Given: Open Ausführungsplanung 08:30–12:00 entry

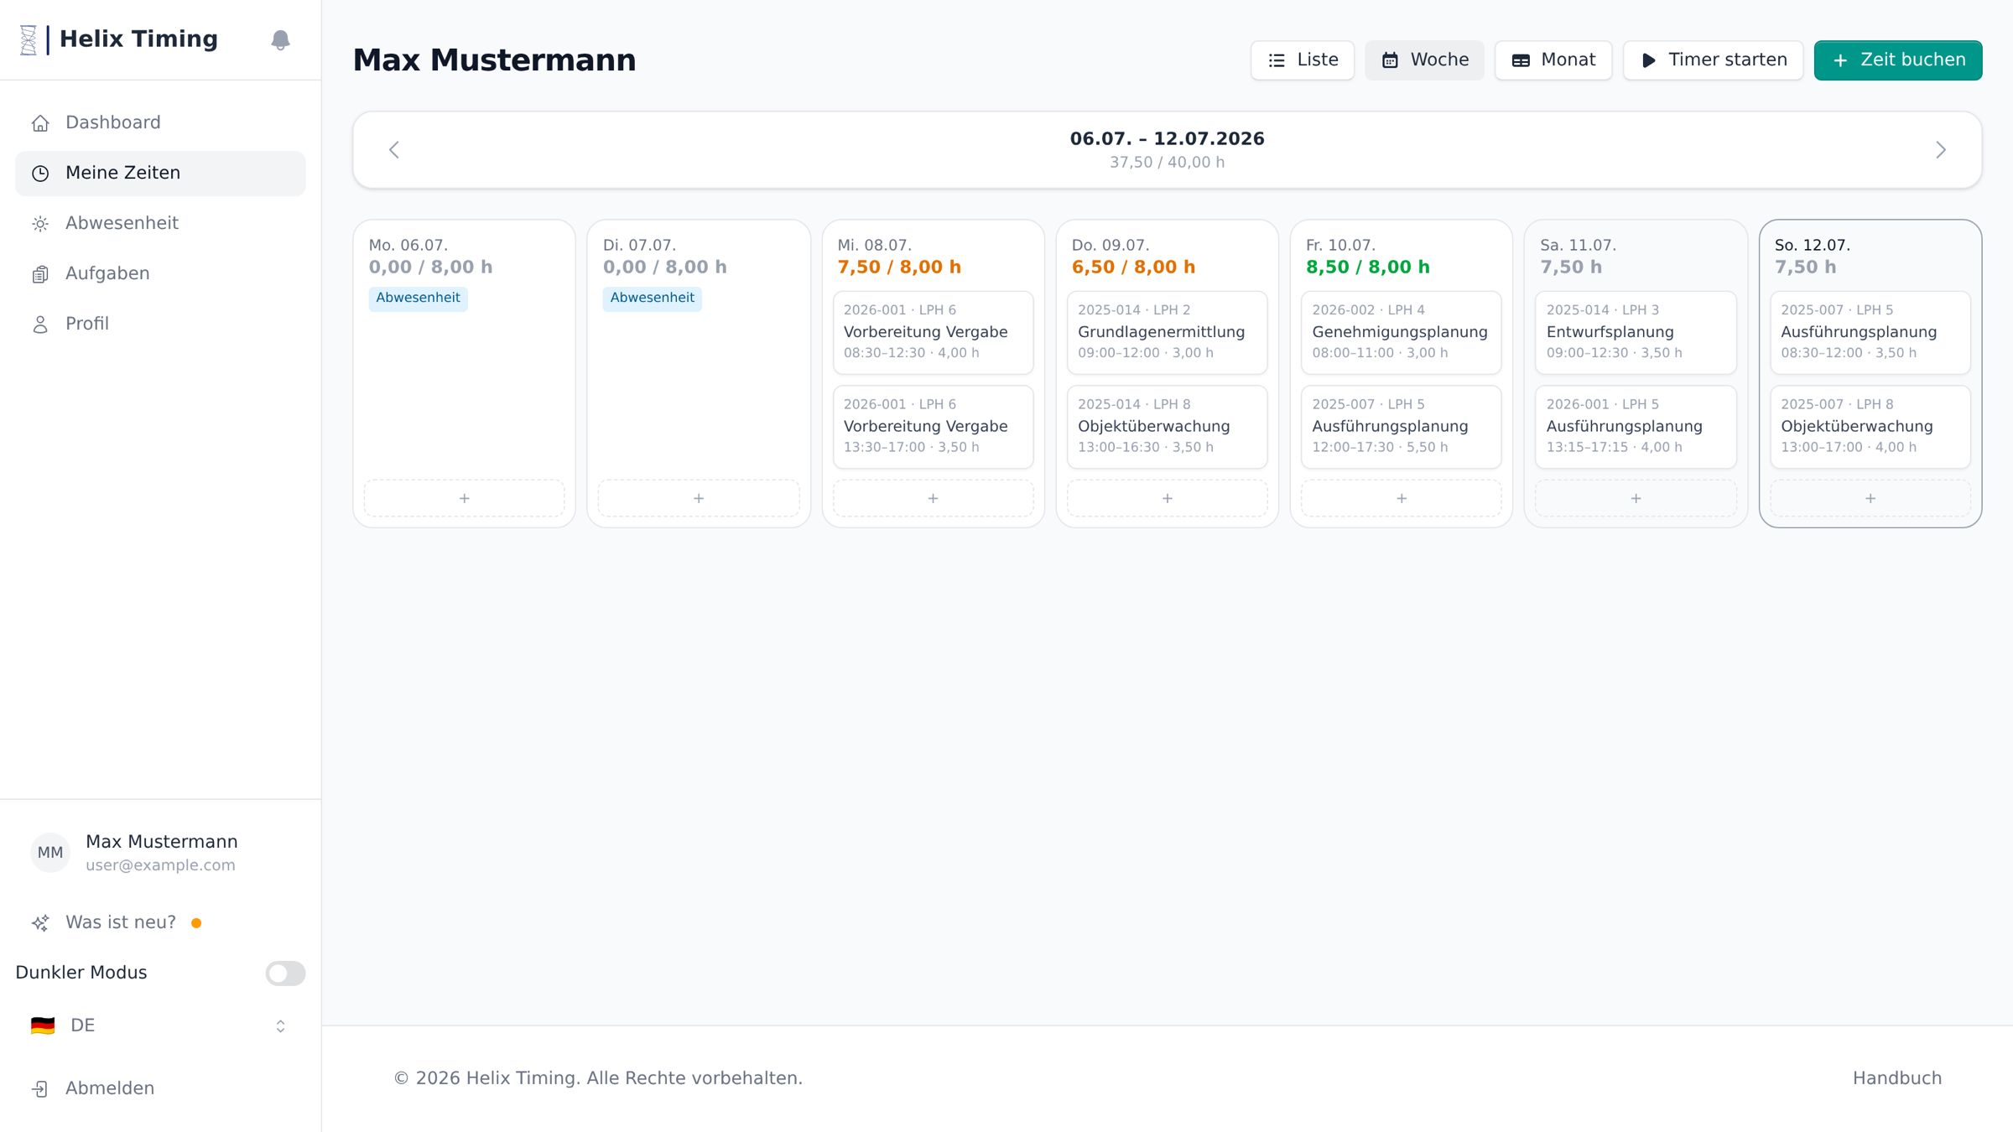Looking at the screenshot, I should coord(1870,332).
